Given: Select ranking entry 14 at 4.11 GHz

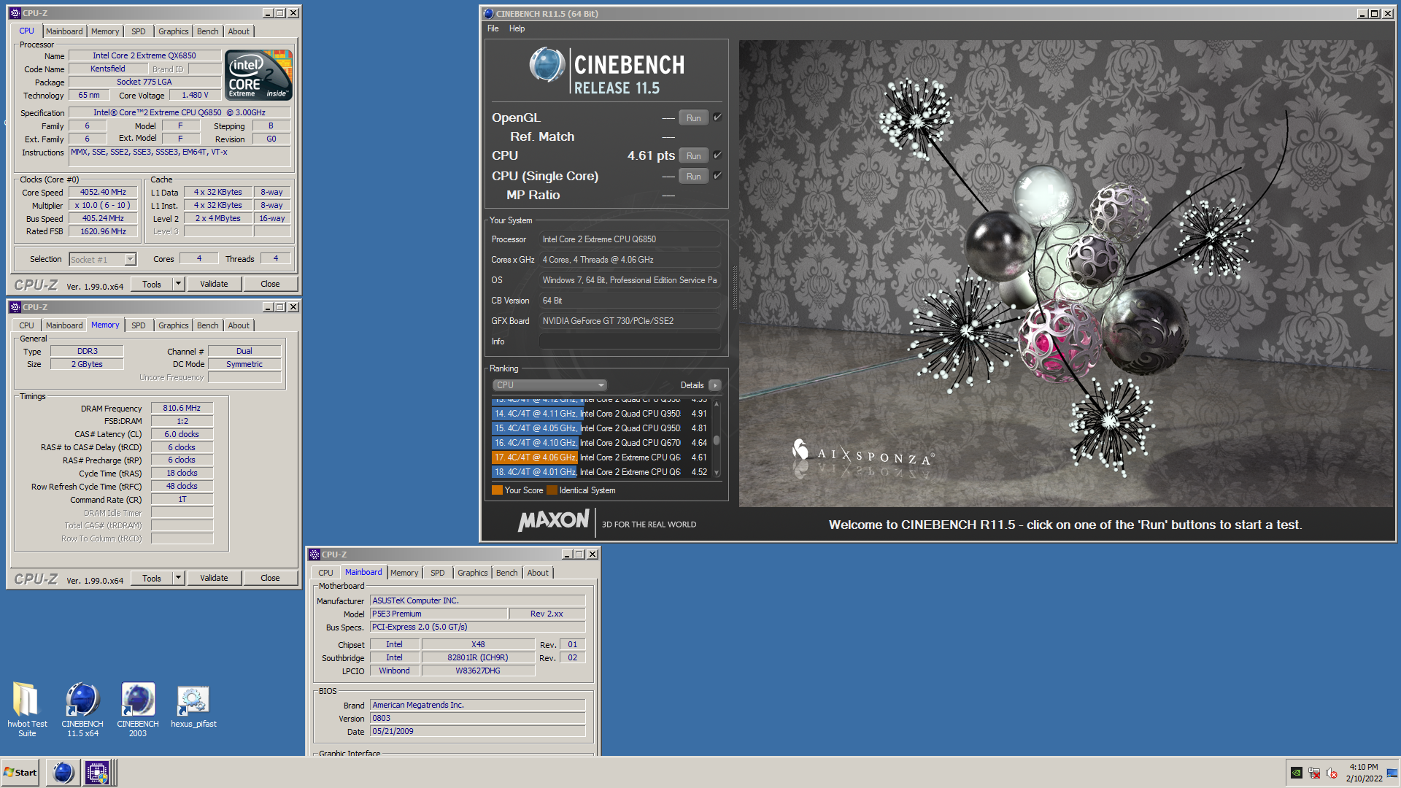Looking at the screenshot, I should point(601,414).
